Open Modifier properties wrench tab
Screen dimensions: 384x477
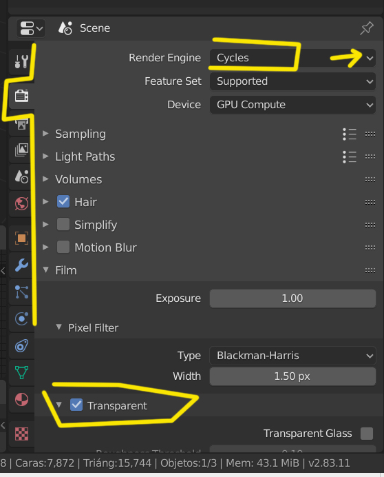pyautogui.click(x=21, y=265)
